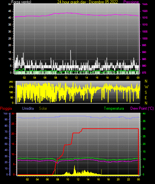Click the red rain plateau at 23 mm
Image resolution: width=155 pixels, height=184 pixels.
pyautogui.click(x=110, y=129)
